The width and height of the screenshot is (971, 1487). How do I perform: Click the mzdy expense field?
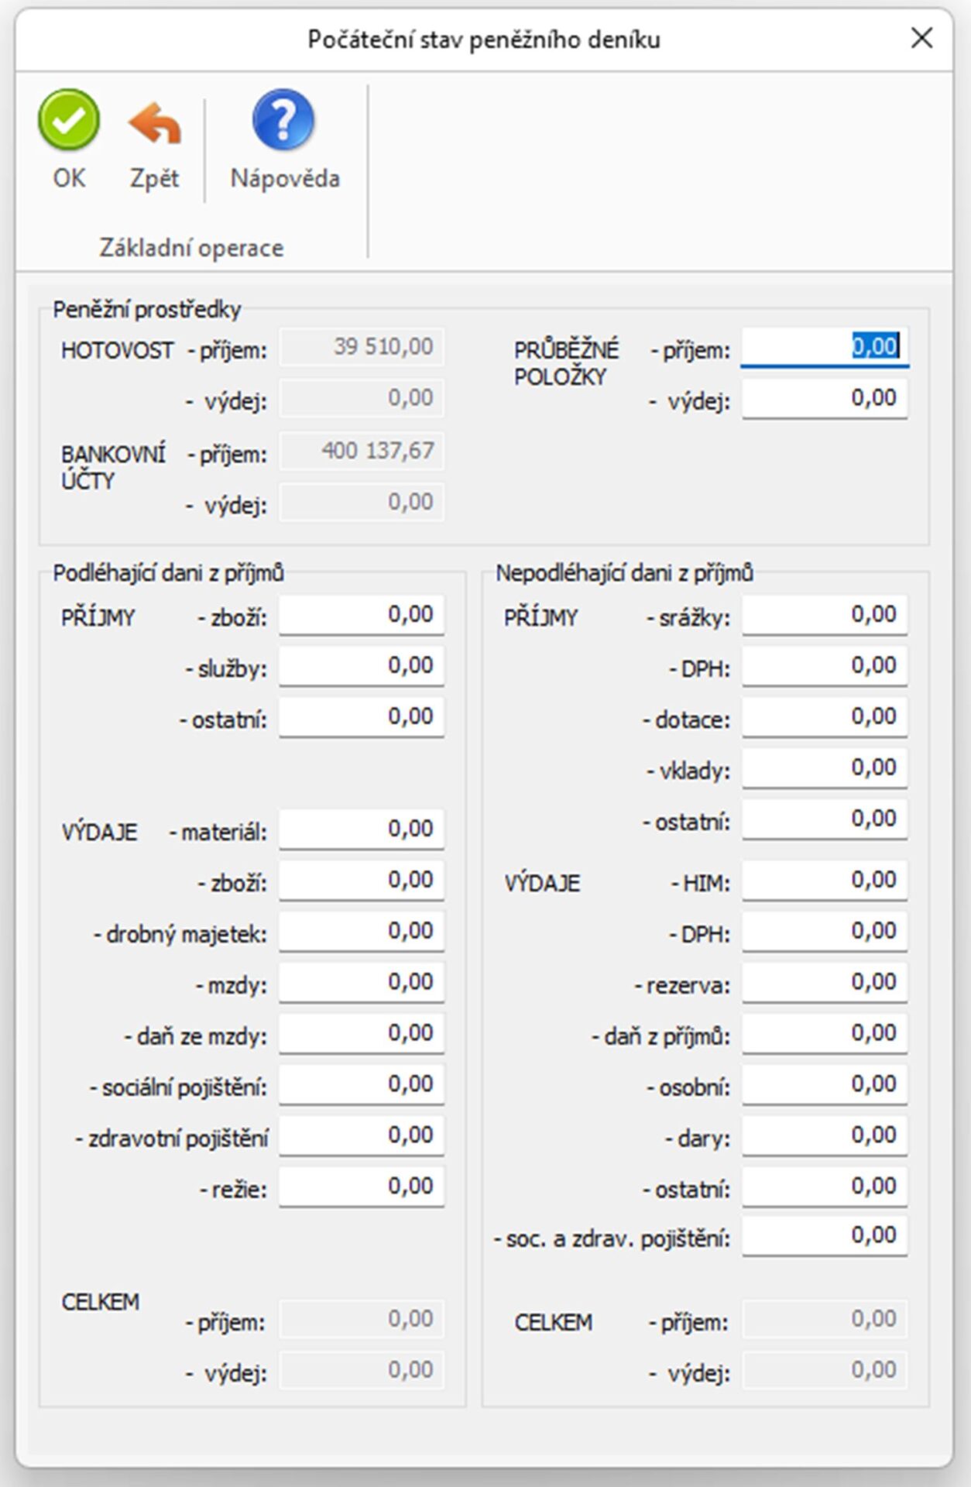[361, 983]
